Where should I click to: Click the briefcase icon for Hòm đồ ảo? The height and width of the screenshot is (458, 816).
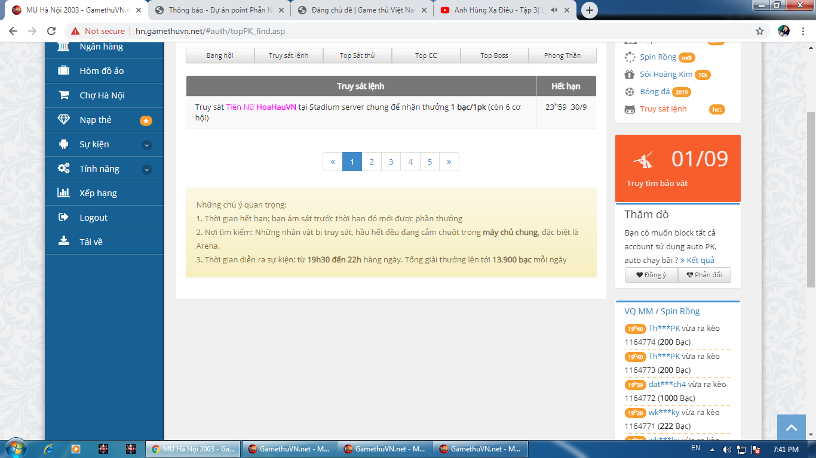click(63, 71)
